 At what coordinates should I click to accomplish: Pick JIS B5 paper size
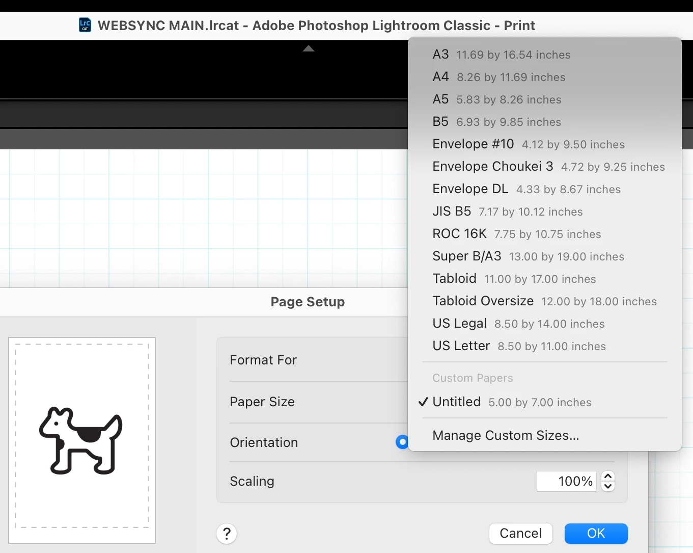(545, 212)
